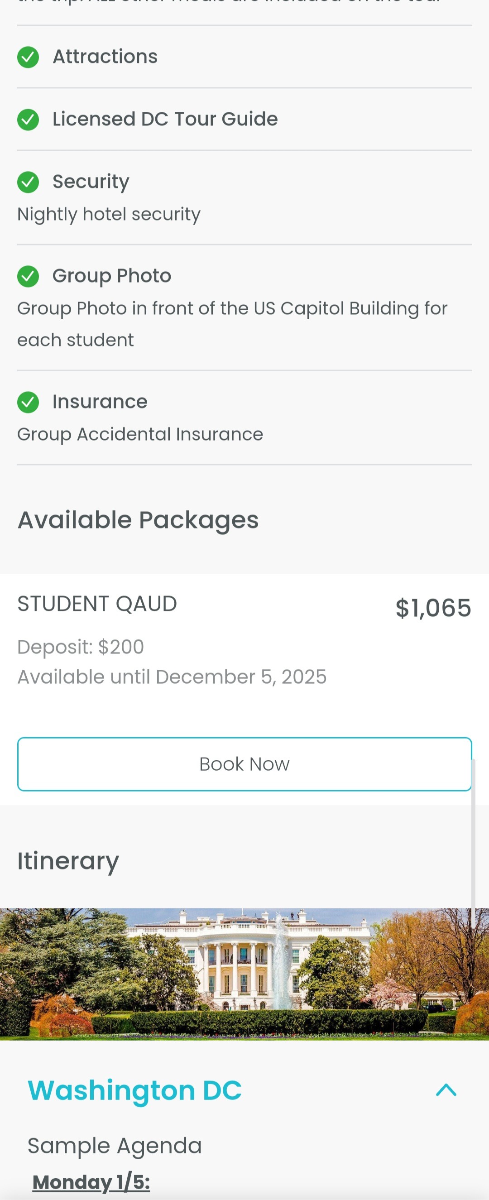The height and width of the screenshot is (1200, 489).
Task: Click the Group Accidental Insurance text
Action: 140,434
